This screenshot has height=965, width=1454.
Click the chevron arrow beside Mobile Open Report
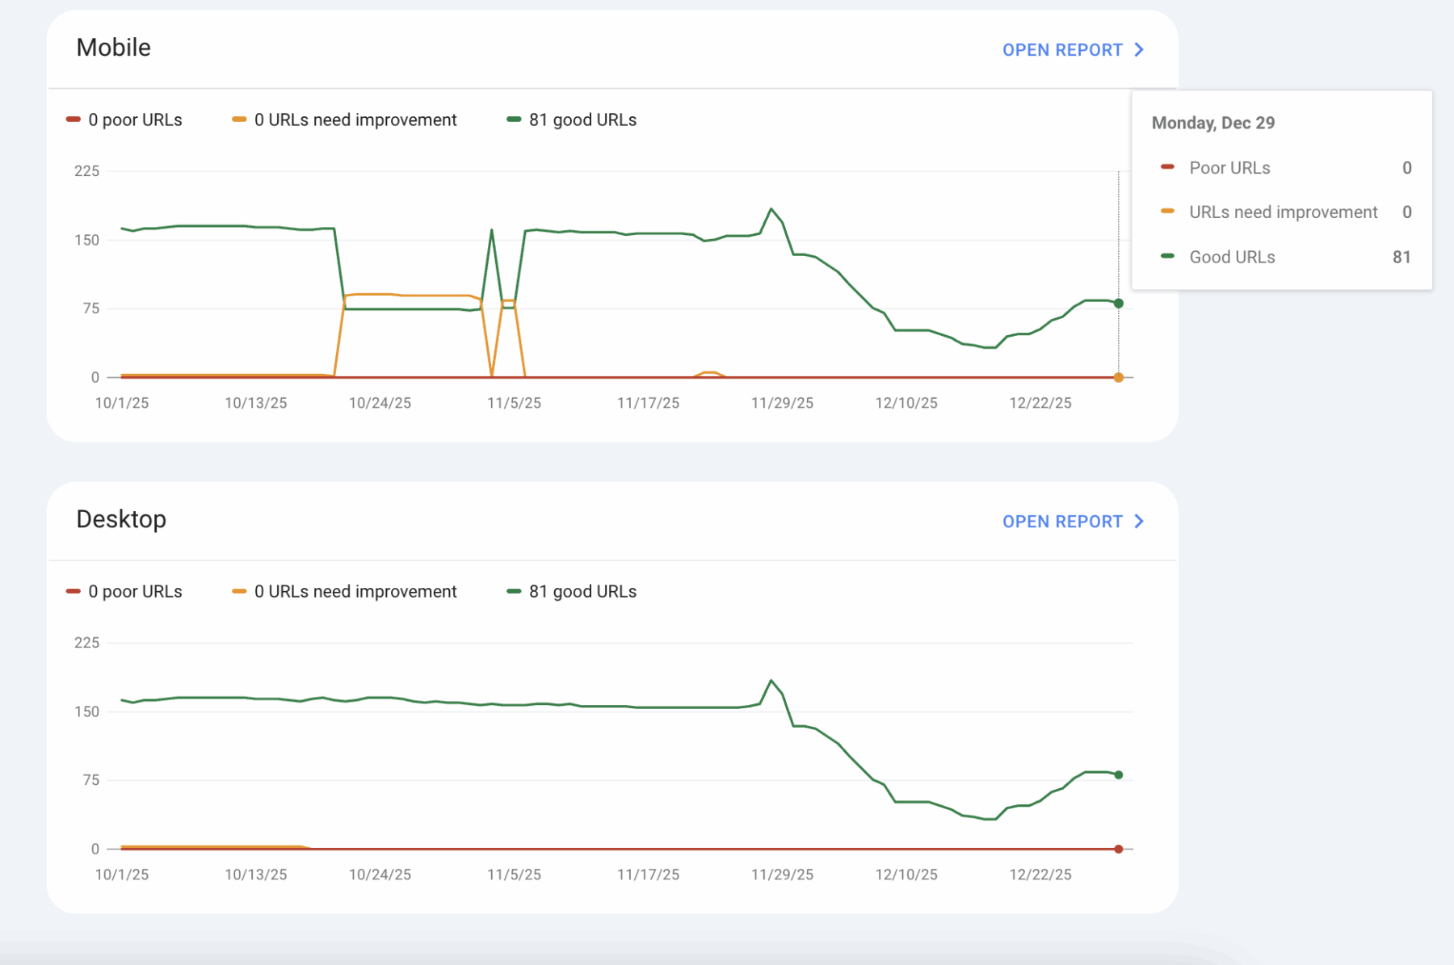pyautogui.click(x=1139, y=50)
